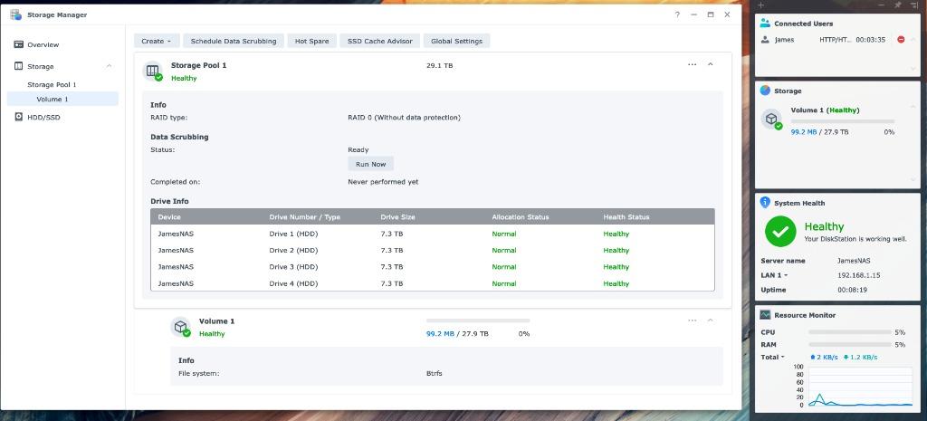Open Volume 1 more options menu
This screenshot has height=421, width=927.
click(x=693, y=321)
